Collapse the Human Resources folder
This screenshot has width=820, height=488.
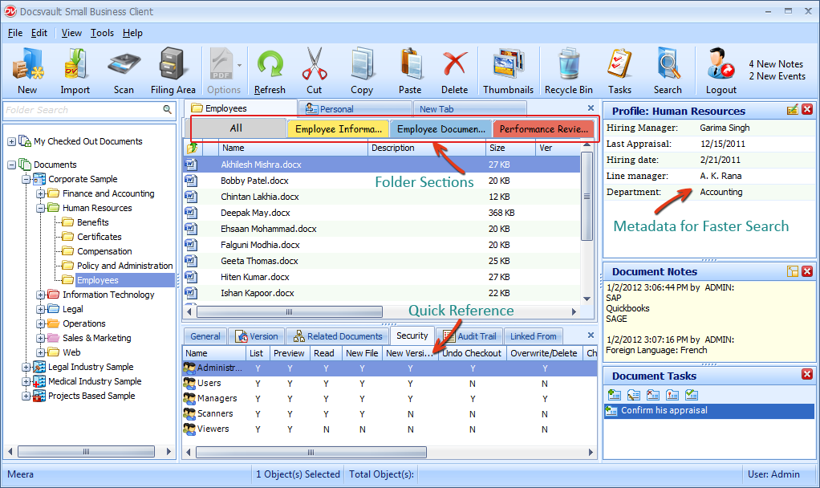40,208
